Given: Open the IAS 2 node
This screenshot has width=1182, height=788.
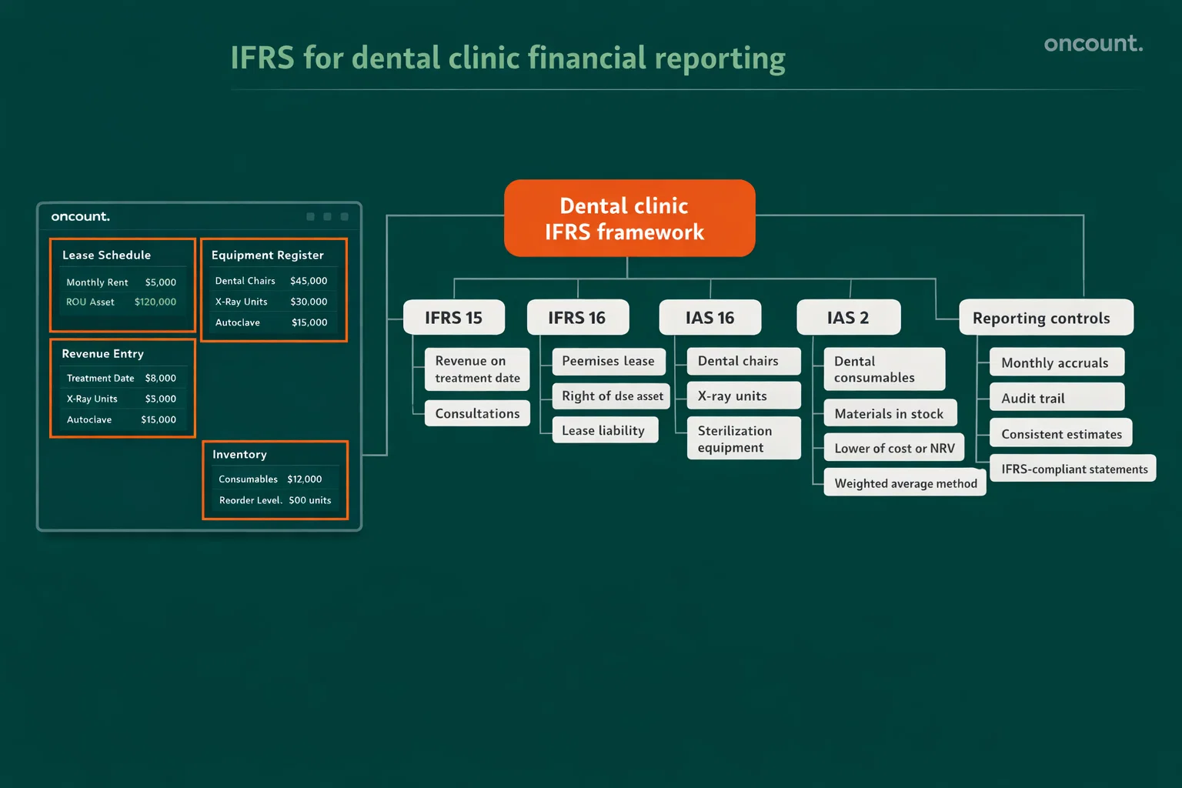Looking at the screenshot, I should click(x=848, y=317).
